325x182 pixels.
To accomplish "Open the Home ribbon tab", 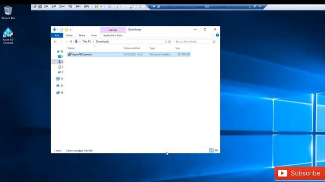I will pyautogui.click(x=69, y=35).
